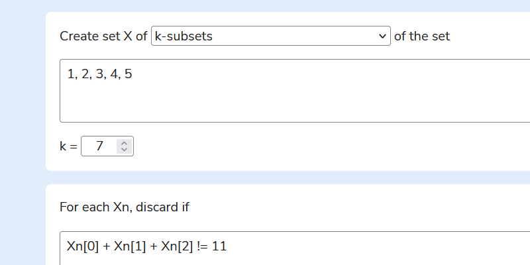Click the "k =" label

(x=68, y=146)
